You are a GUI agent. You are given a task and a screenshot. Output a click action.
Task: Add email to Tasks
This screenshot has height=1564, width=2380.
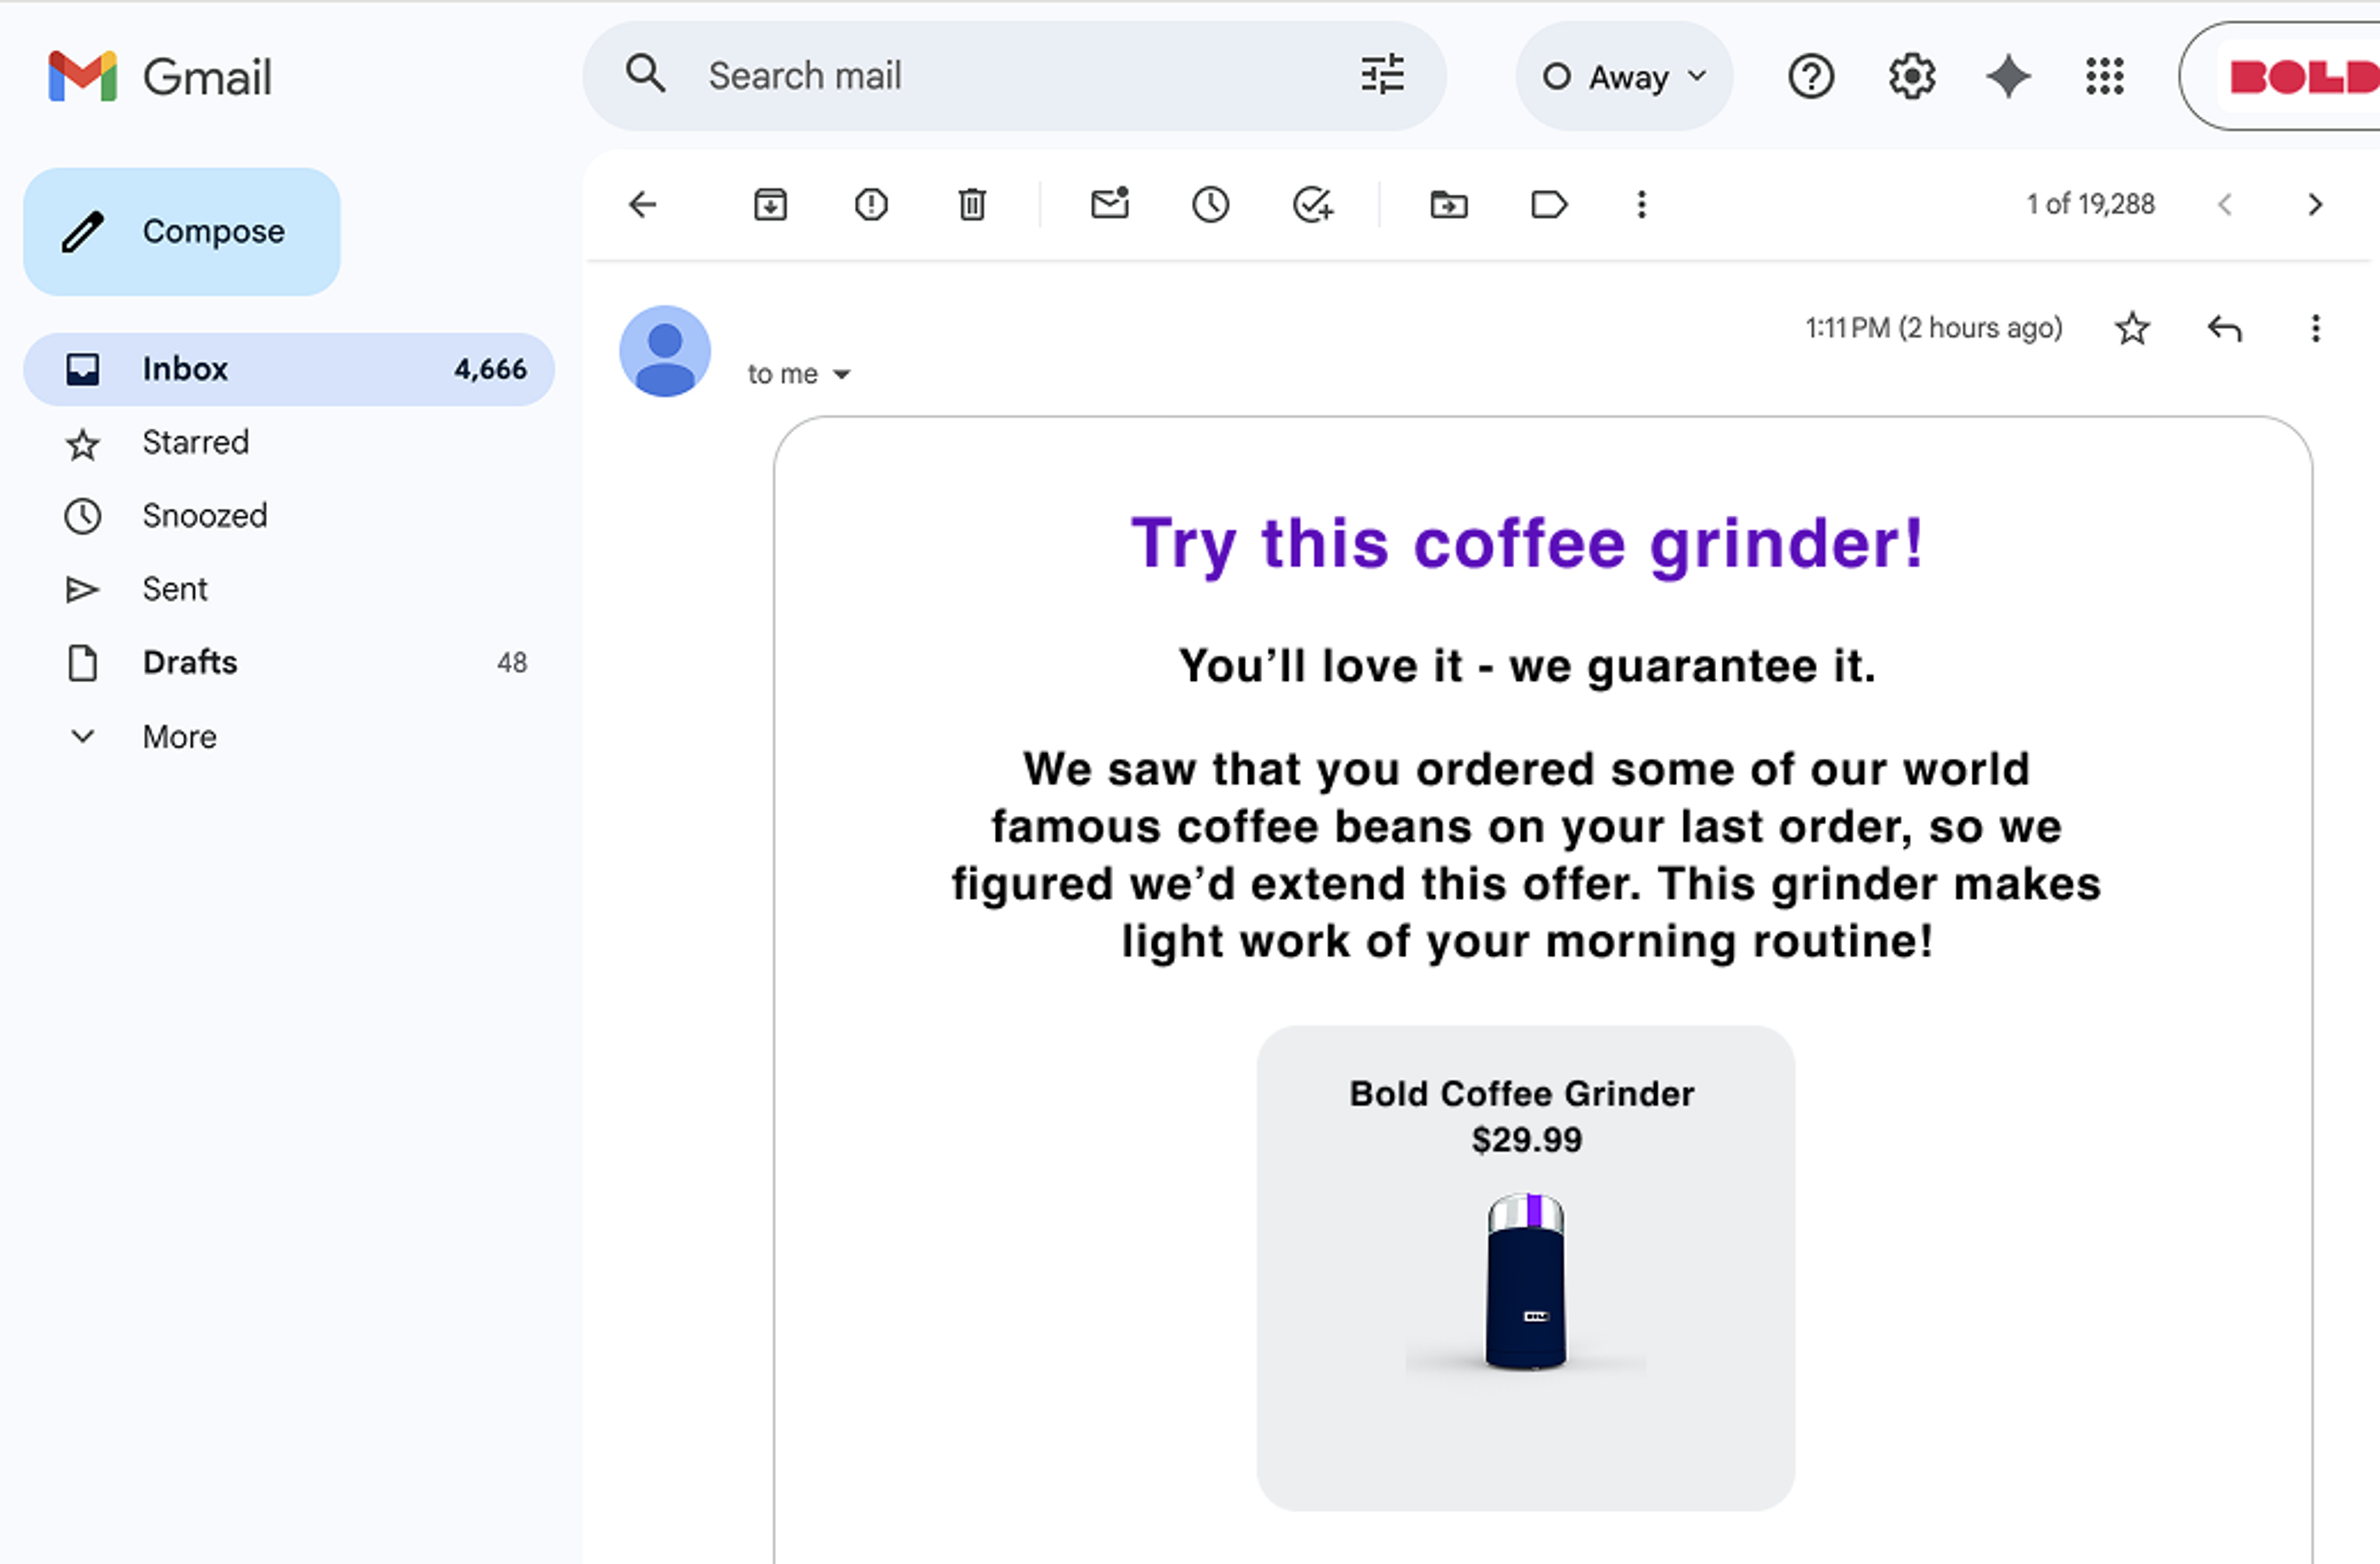1312,205
